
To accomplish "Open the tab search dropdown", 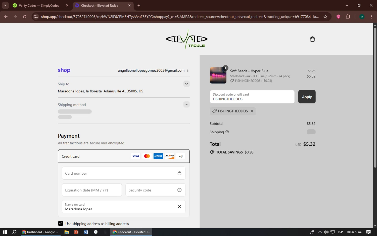I will (5, 5).
